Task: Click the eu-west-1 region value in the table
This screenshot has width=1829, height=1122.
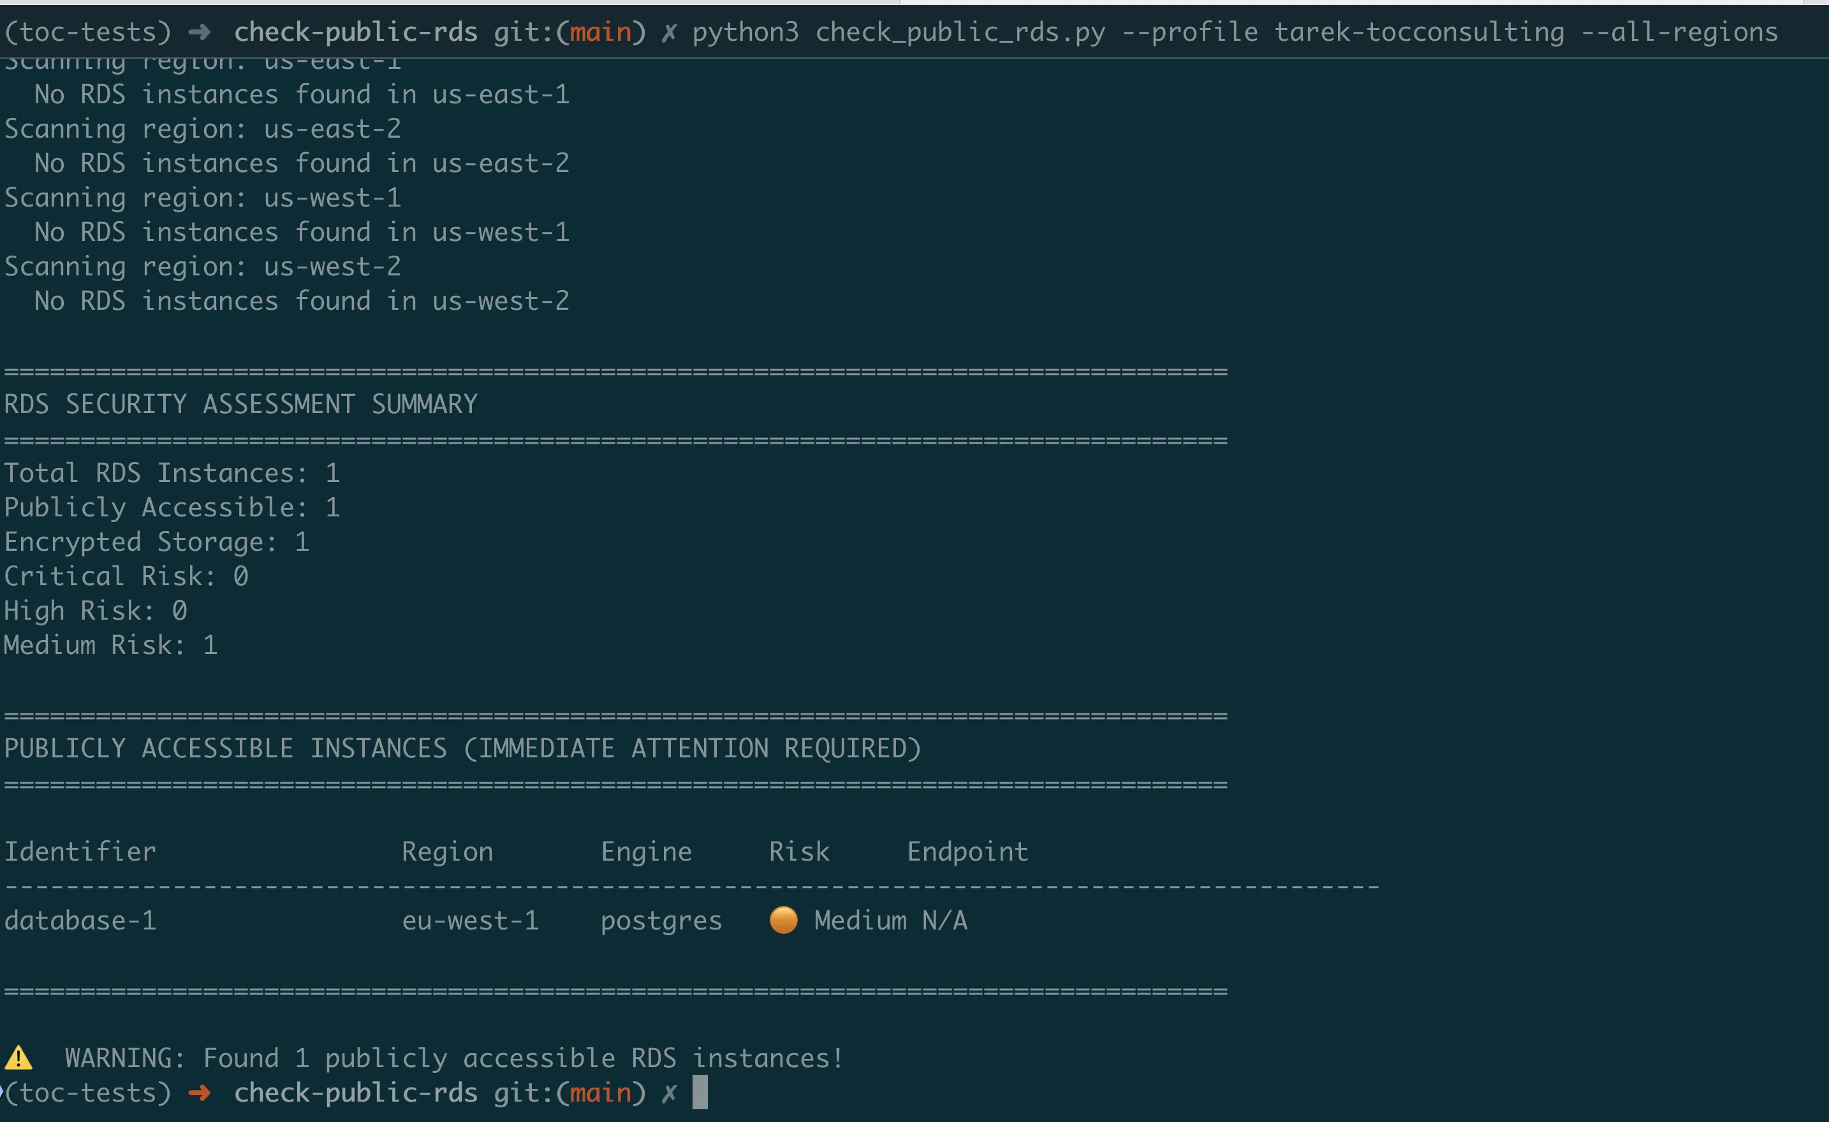Action: point(470,920)
